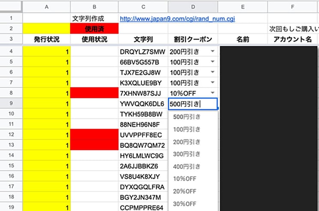Open coupon dropdown arrow in row 6
Viewport: 319px width, 211px height.
point(213,72)
